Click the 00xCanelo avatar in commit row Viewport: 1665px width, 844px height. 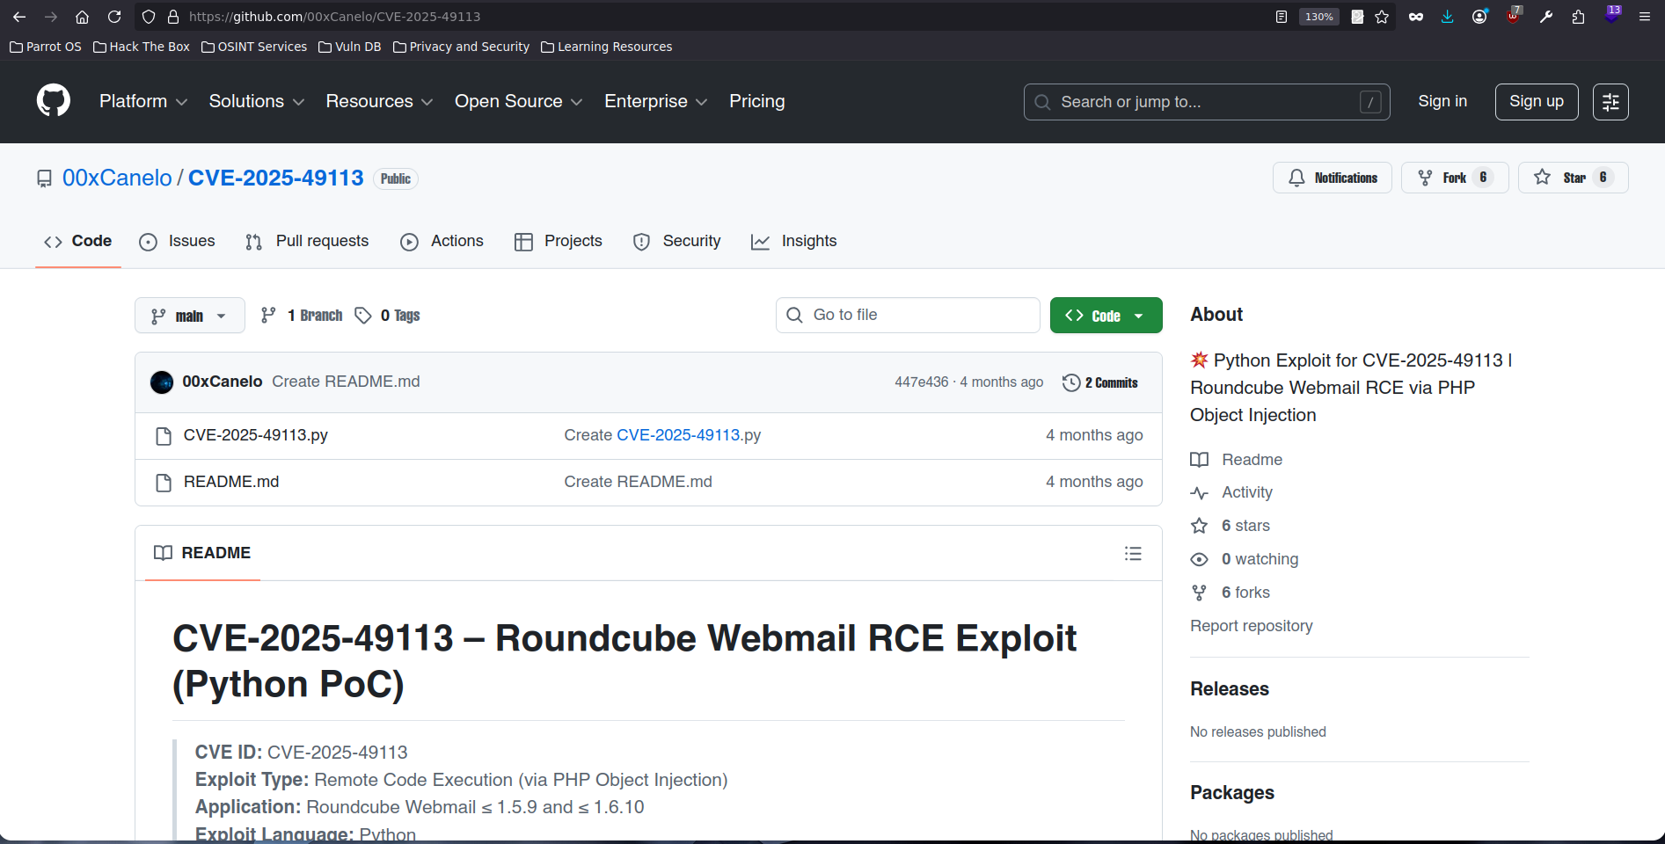click(x=162, y=382)
